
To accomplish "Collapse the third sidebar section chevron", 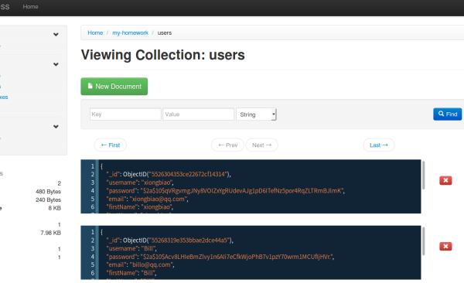I will [x=56, y=126].
